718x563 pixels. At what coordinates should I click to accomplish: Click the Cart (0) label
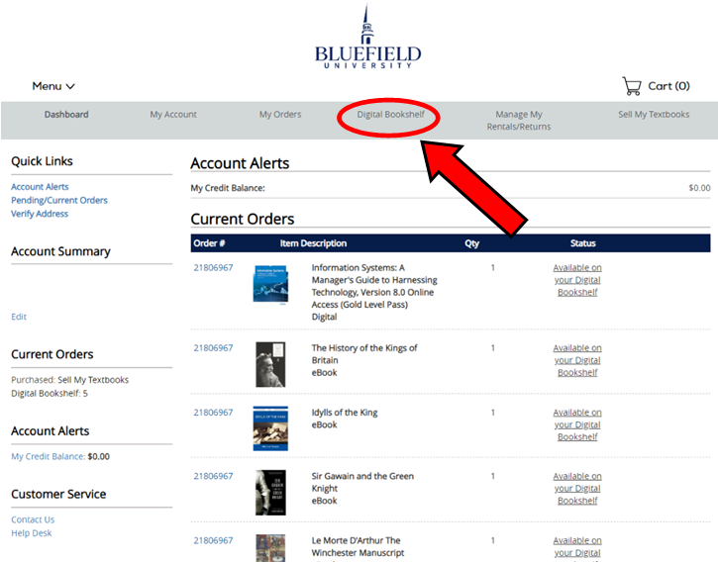[668, 86]
